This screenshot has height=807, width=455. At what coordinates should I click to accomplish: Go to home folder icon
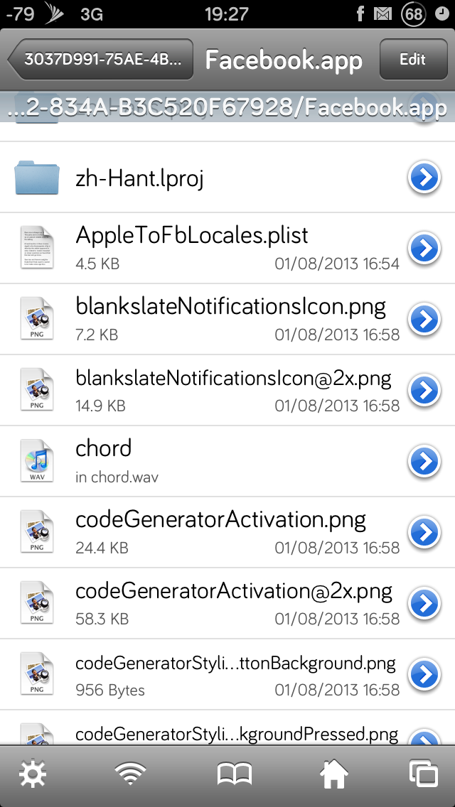click(x=334, y=774)
